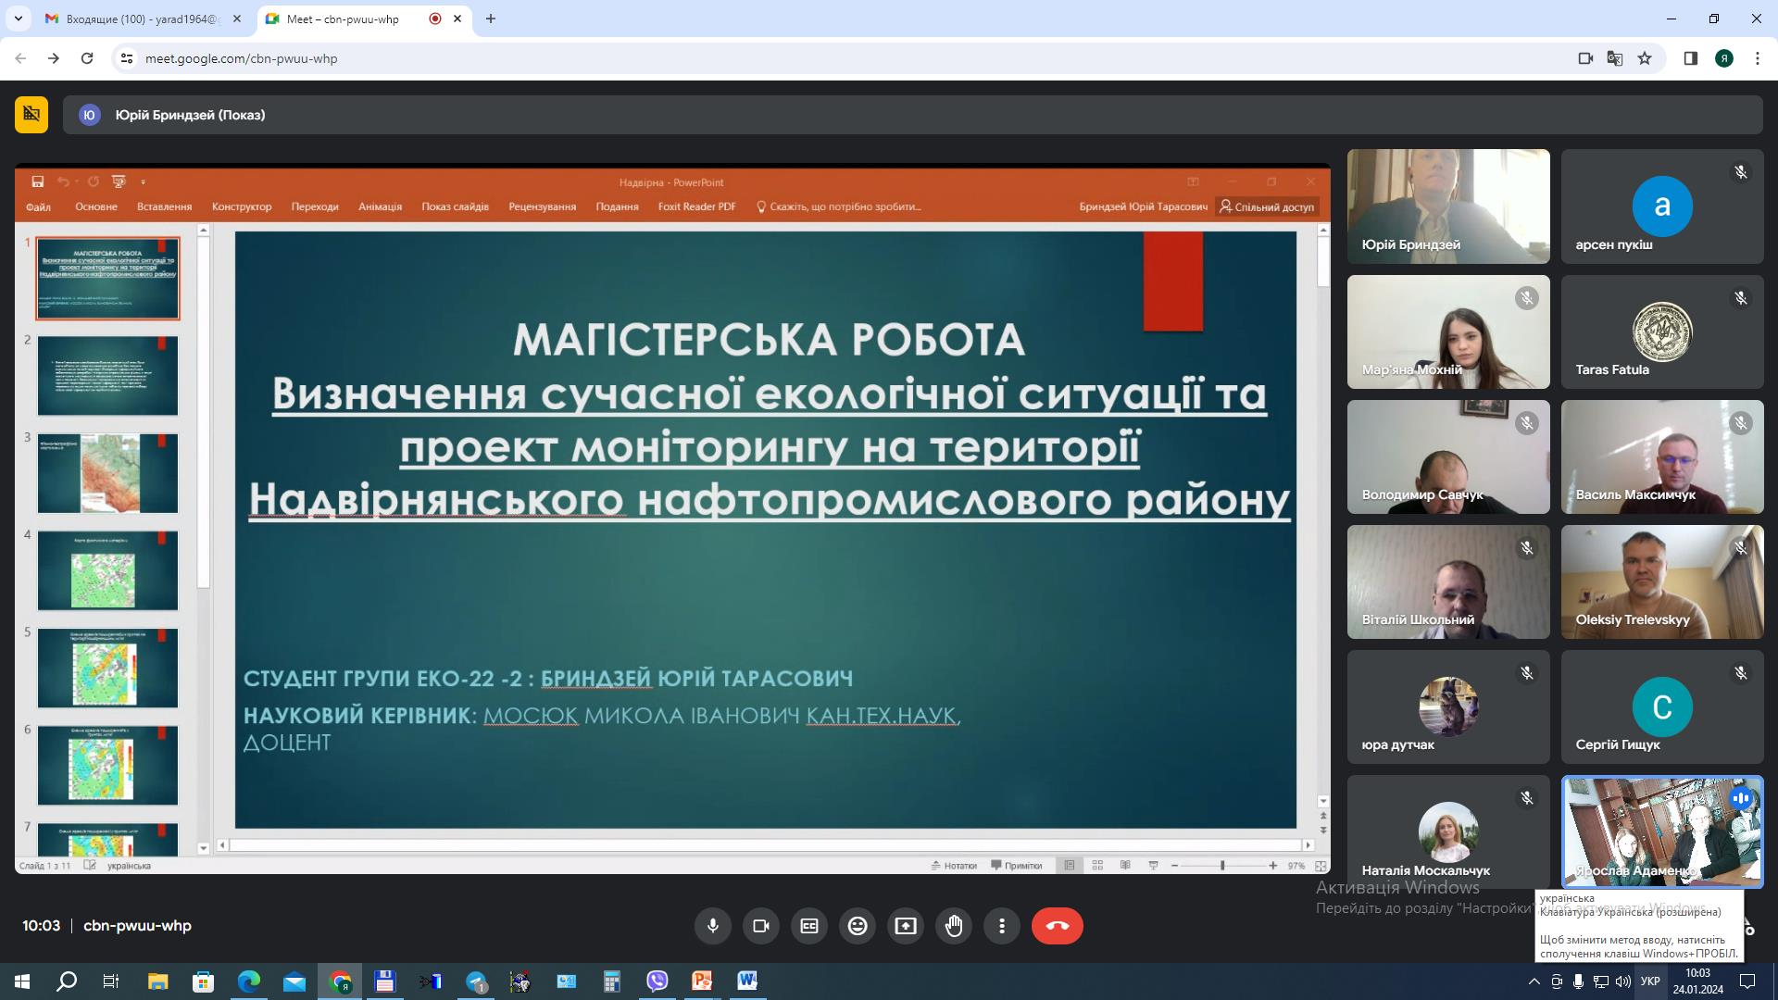Click Спільний доступ button in PowerPoint
This screenshot has width=1778, height=1000.
click(1267, 206)
